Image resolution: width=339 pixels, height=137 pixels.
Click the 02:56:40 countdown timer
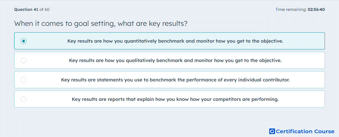coord(316,9)
